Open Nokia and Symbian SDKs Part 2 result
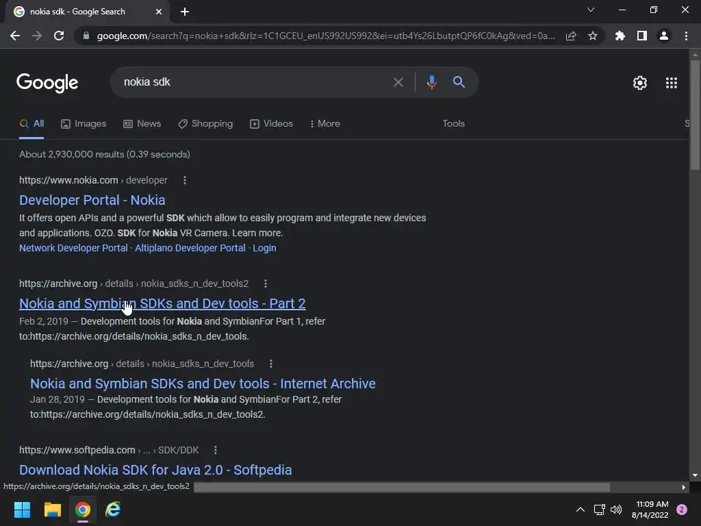 point(162,303)
